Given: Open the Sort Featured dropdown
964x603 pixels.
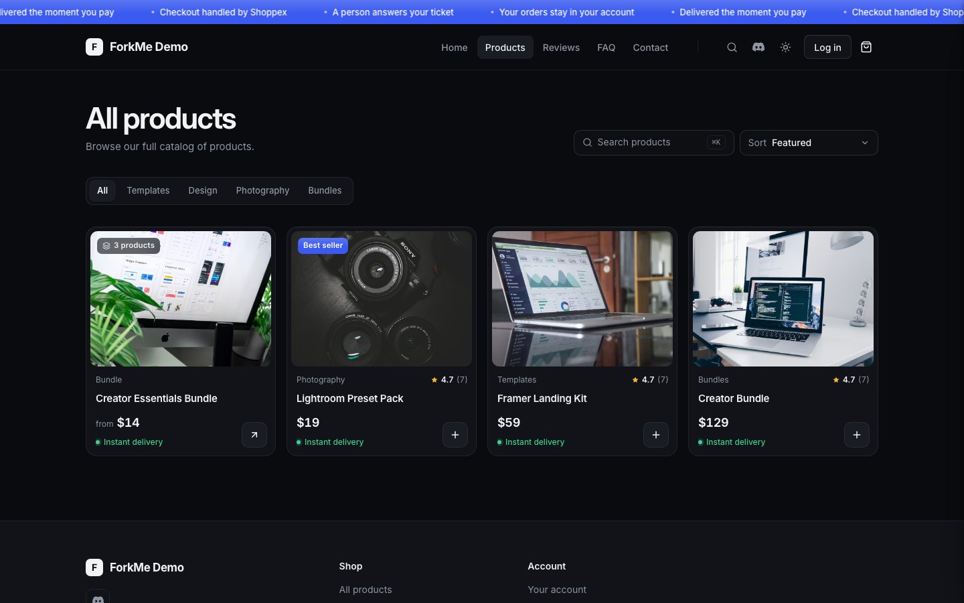Looking at the screenshot, I should 809,143.
